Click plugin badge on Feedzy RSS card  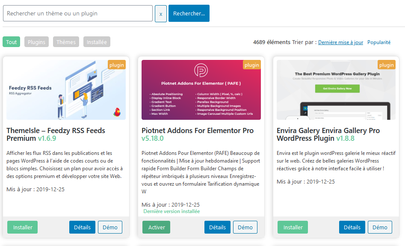[x=116, y=65]
